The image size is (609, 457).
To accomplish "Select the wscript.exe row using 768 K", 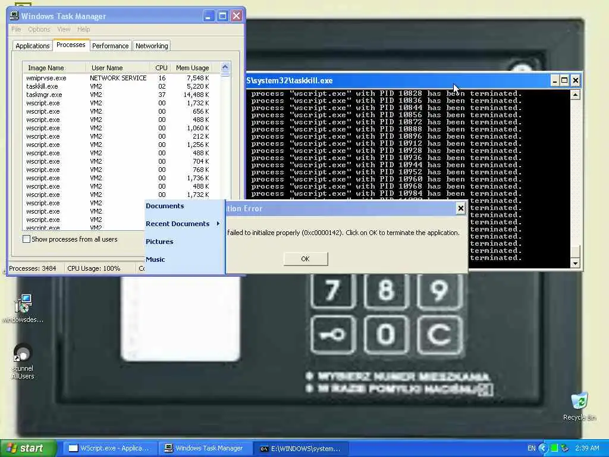I will (x=118, y=170).
